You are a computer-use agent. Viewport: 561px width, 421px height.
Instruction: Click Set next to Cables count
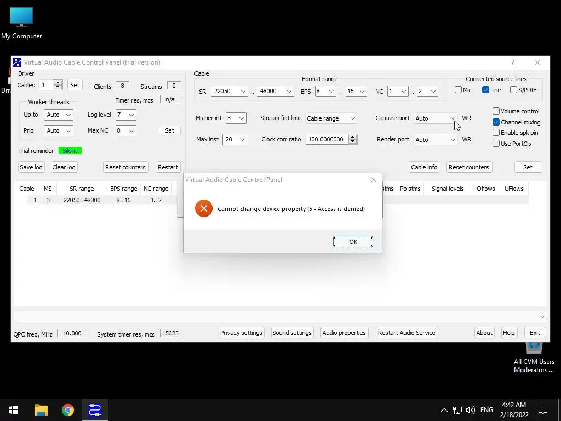75,85
